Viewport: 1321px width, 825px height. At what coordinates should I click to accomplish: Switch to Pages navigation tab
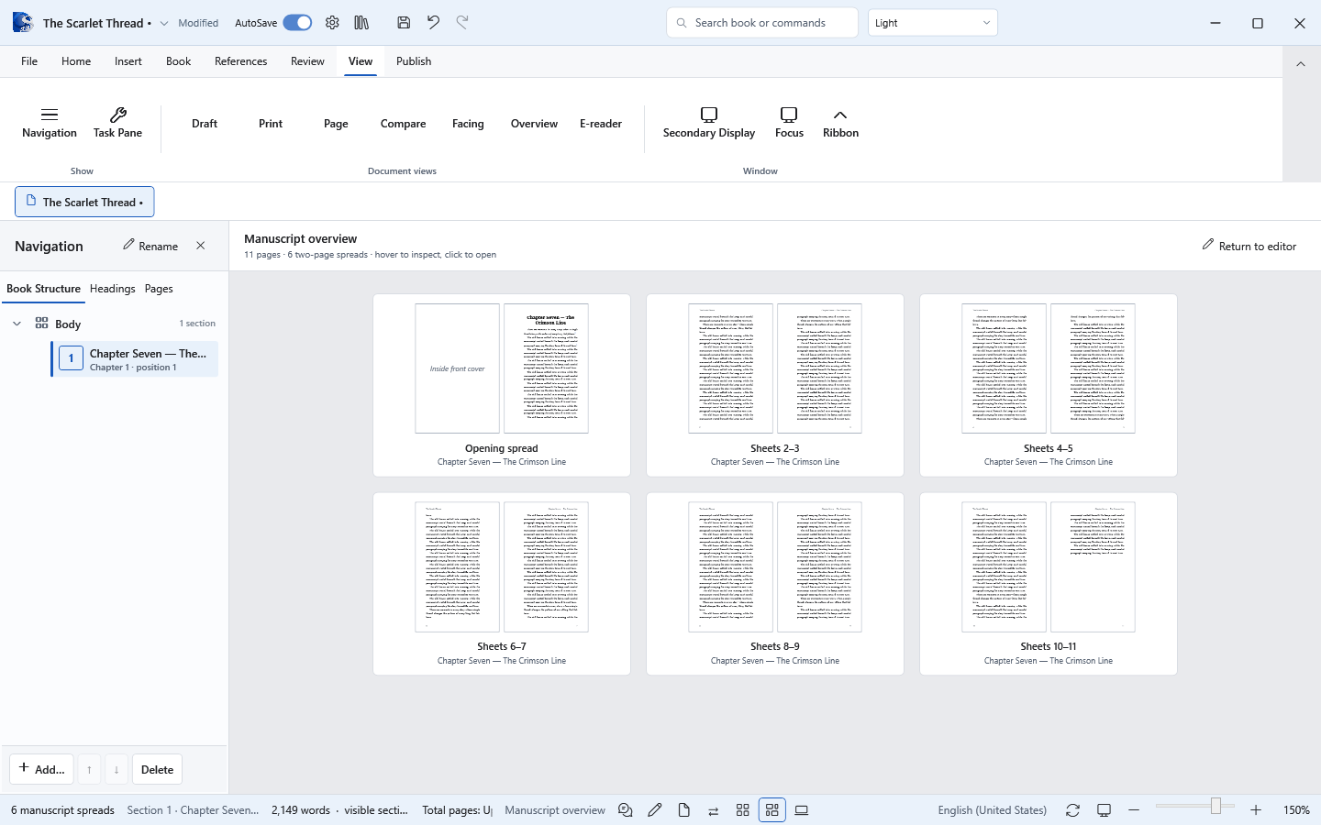159,289
